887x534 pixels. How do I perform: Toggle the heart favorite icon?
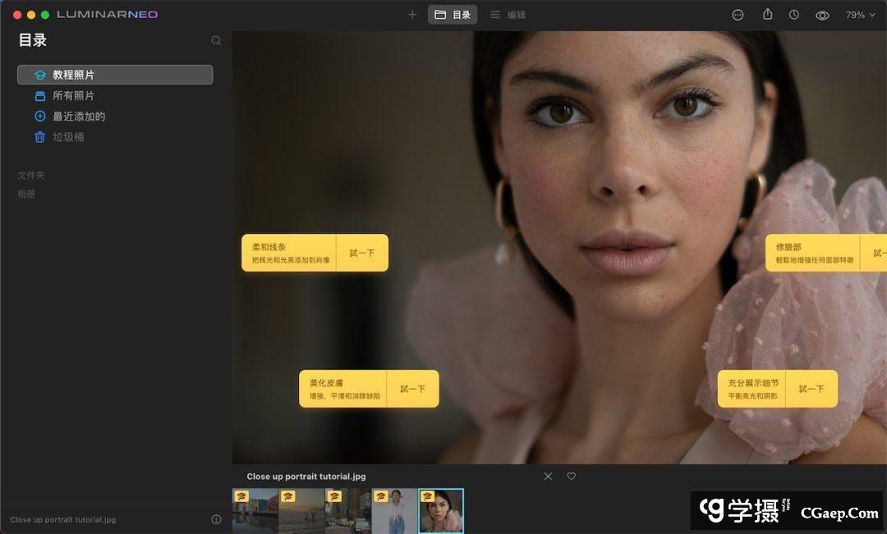[572, 477]
